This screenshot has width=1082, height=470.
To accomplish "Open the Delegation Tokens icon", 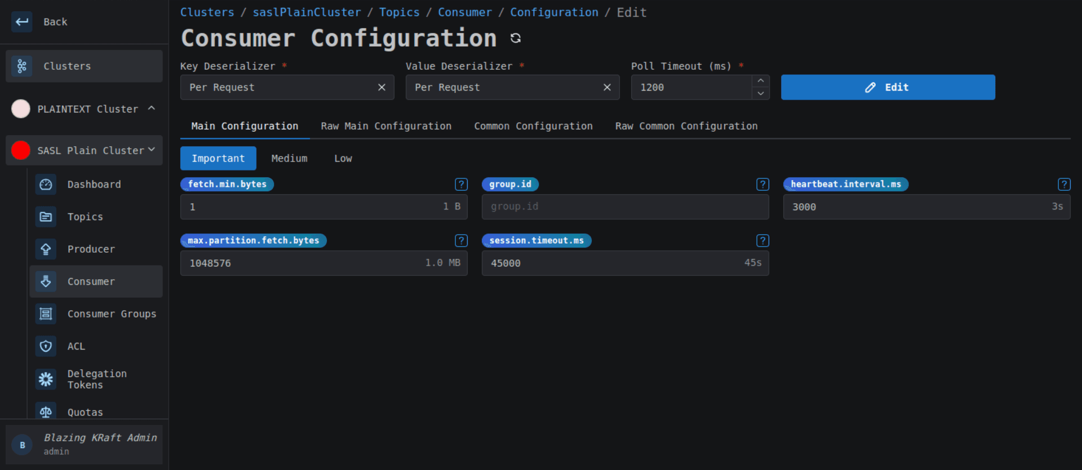I will click(x=46, y=379).
